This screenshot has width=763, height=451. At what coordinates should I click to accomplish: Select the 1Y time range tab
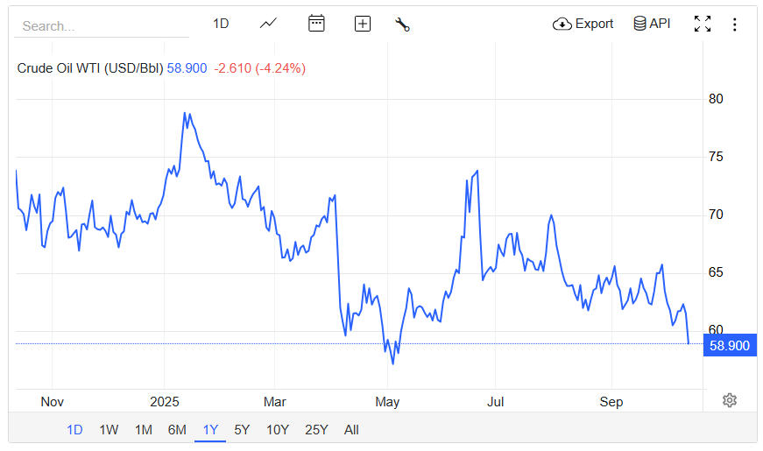coord(210,429)
